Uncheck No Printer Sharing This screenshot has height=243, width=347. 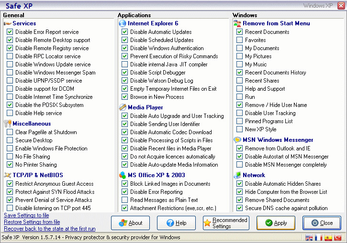[10, 164]
